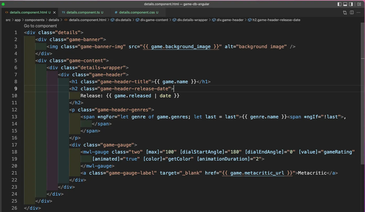Click the game.metacritic_url href on line 21
Image resolution: width=365 pixels, height=212 pixels.
click(257, 173)
